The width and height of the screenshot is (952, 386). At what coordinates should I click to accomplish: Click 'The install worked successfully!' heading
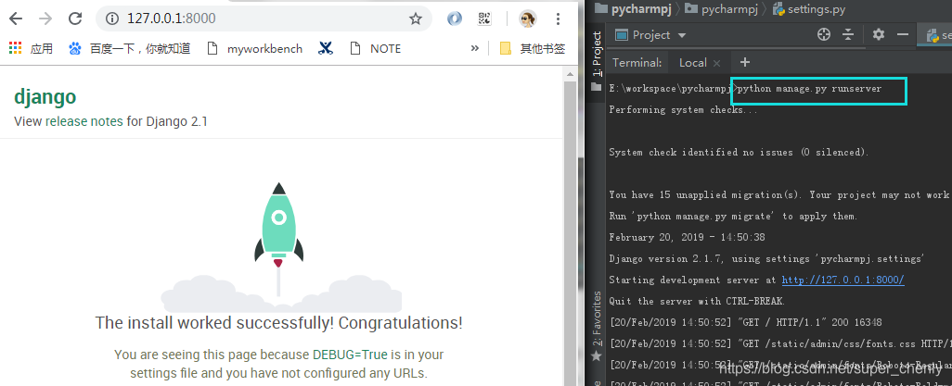[x=278, y=322]
